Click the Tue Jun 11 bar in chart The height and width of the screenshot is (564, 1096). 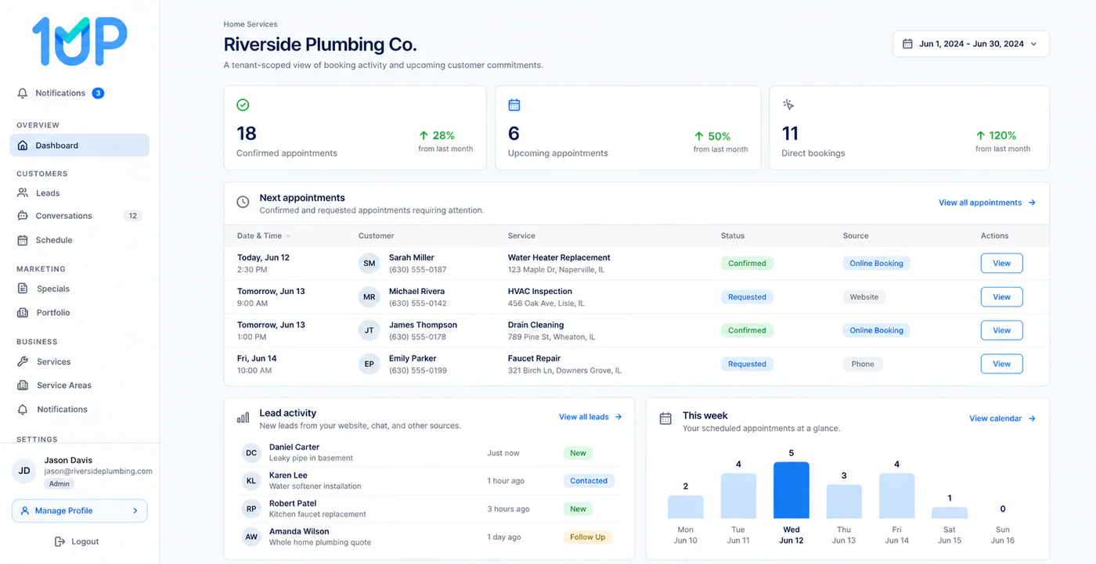pos(738,496)
